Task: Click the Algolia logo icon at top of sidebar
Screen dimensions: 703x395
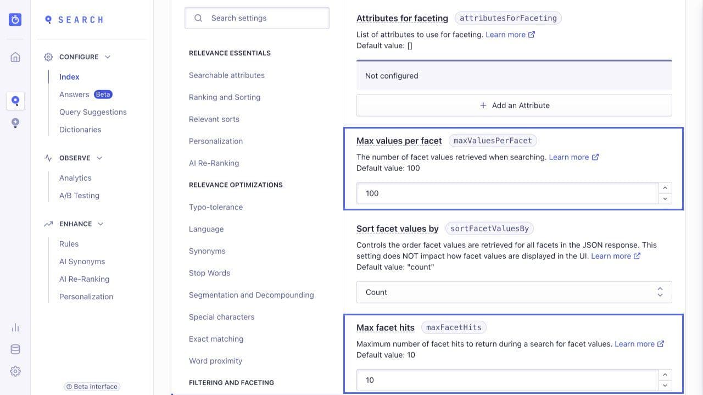Action: [x=15, y=20]
